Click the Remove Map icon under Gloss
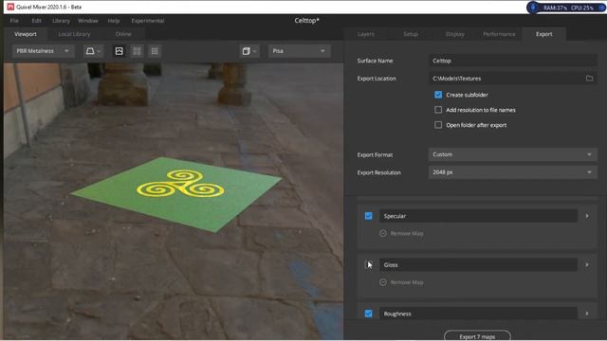Viewport: 607px width, 341px height. (383, 282)
